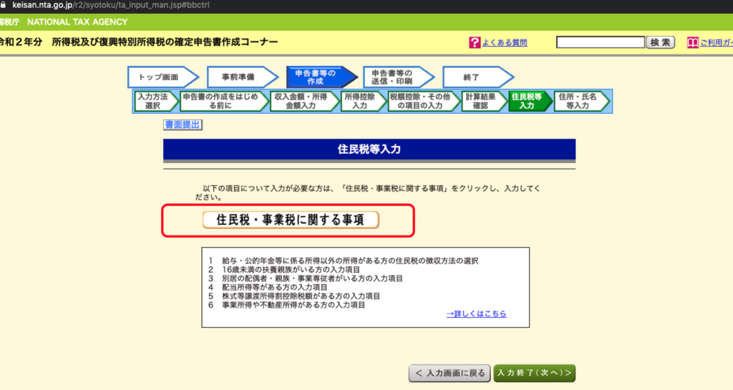
Task: Select 収入金額・所得金額入力 sub-step
Action: click(x=304, y=102)
